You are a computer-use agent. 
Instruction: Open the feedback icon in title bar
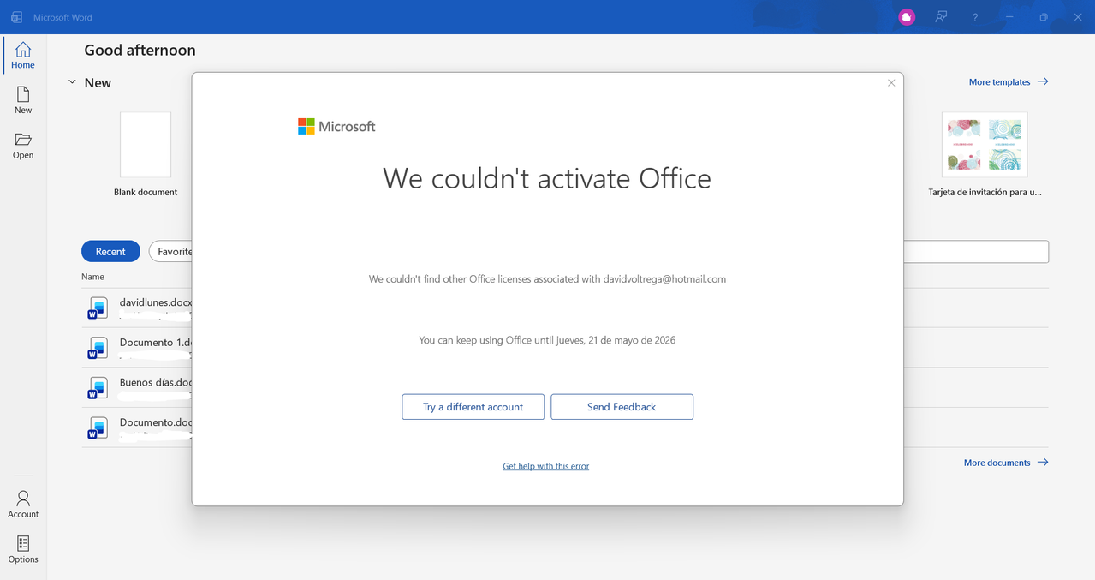[x=941, y=17]
